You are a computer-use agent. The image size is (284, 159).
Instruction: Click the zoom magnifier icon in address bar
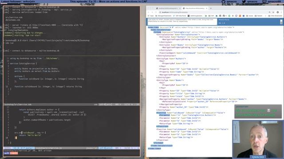tap(269, 12)
